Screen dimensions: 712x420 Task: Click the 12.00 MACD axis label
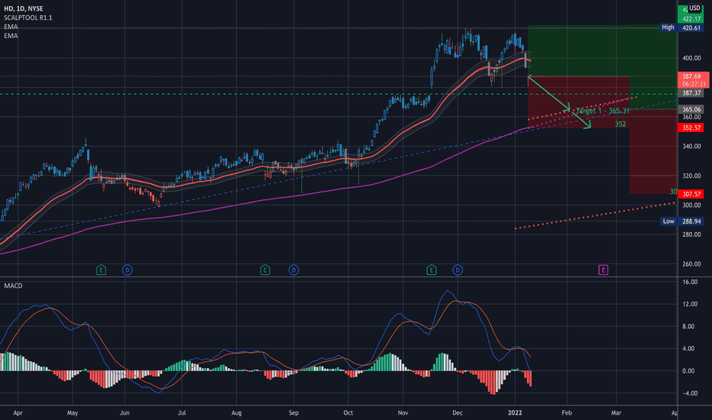pyautogui.click(x=690, y=304)
